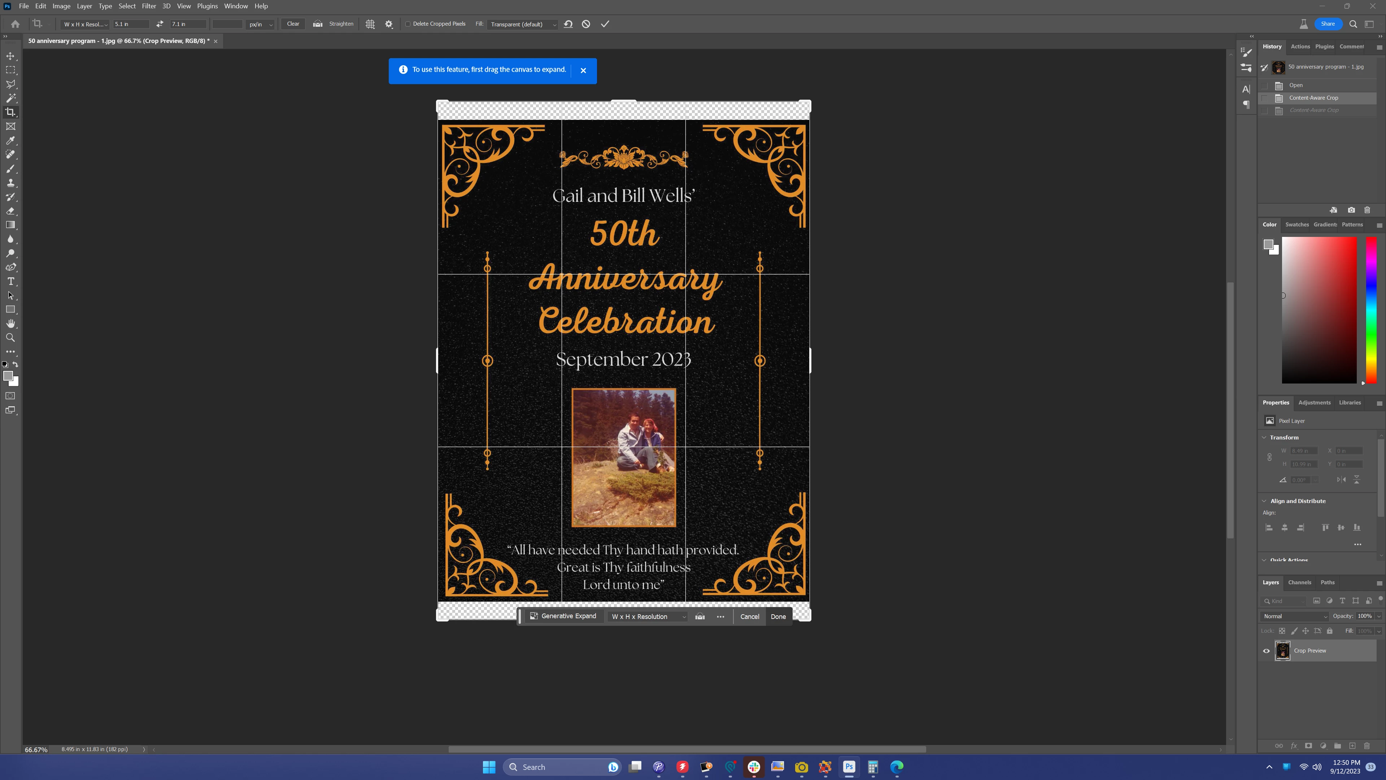The width and height of the screenshot is (1386, 780).
Task: Select the Eyedropper tool
Action: pyautogui.click(x=10, y=140)
